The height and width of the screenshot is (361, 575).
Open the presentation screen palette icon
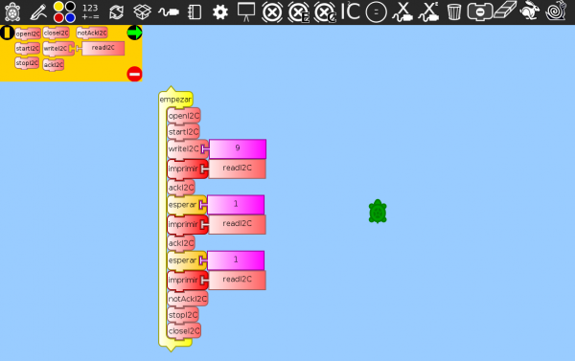246,11
